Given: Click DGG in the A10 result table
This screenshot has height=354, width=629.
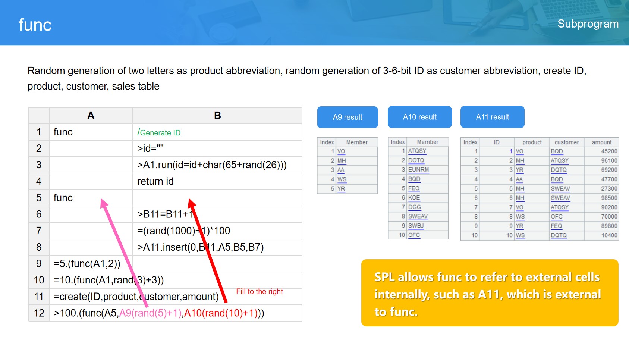Looking at the screenshot, I should point(415,207).
